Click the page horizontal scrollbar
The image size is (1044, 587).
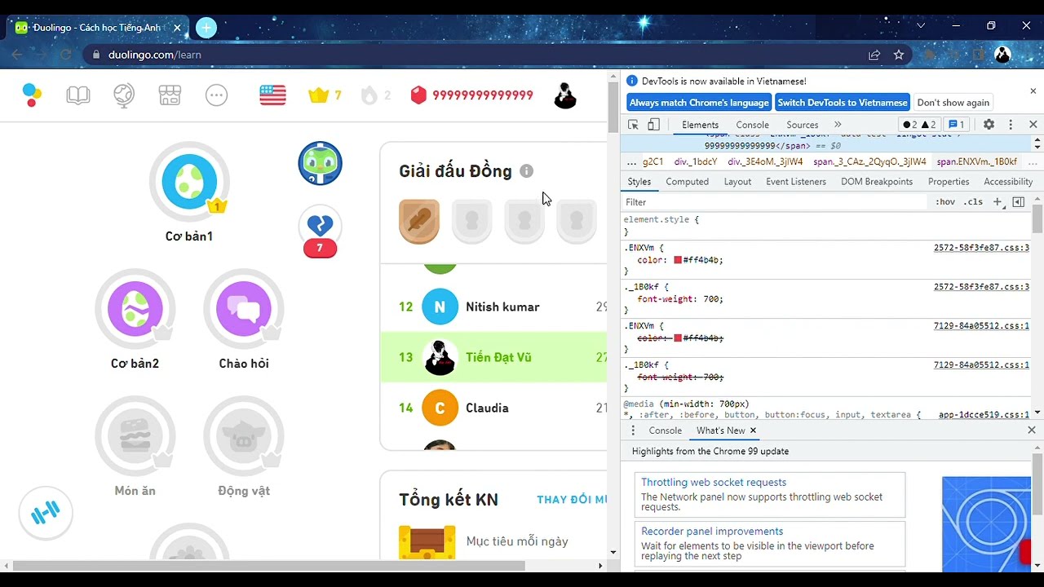pyautogui.click(x=269, y=566)
